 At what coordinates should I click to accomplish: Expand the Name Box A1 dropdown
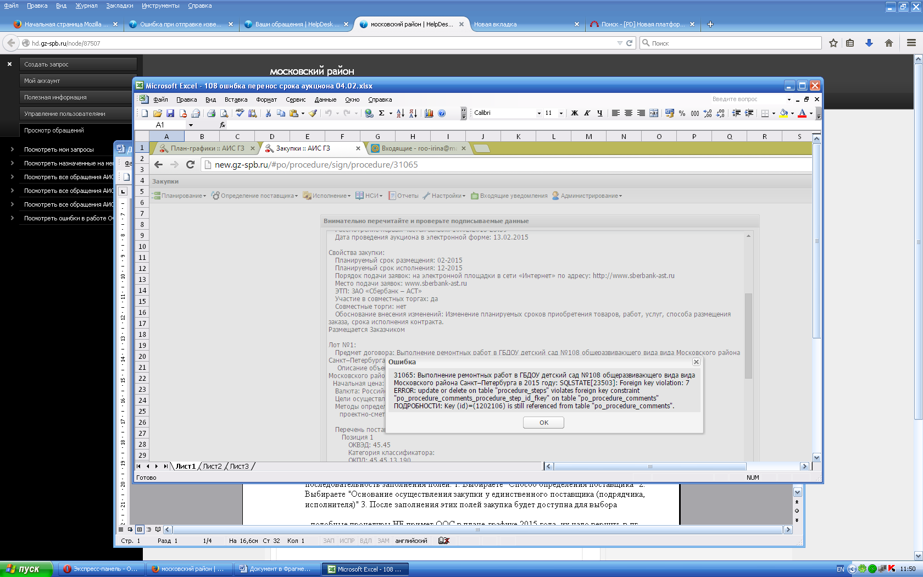point(191,125)
